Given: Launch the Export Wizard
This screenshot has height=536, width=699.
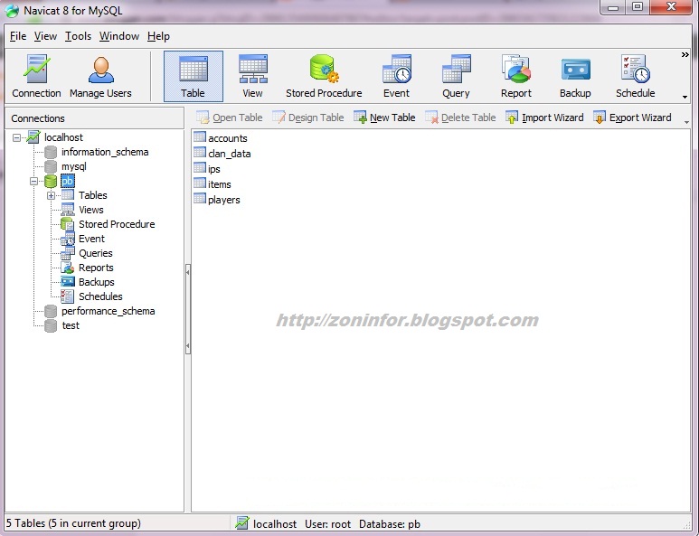Looking at the screenshot, I should [x=632, y=118].
